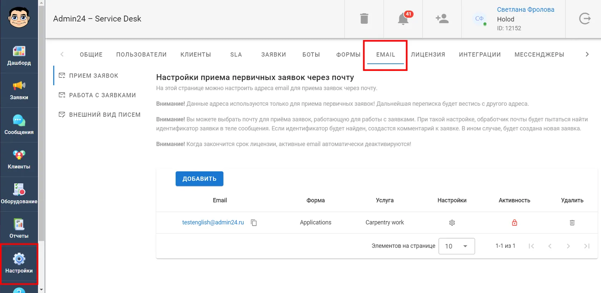Expand the items per page dropdown
Image resolution: width=601 pixels, height=293 pixels.
[x=456, y=246]
